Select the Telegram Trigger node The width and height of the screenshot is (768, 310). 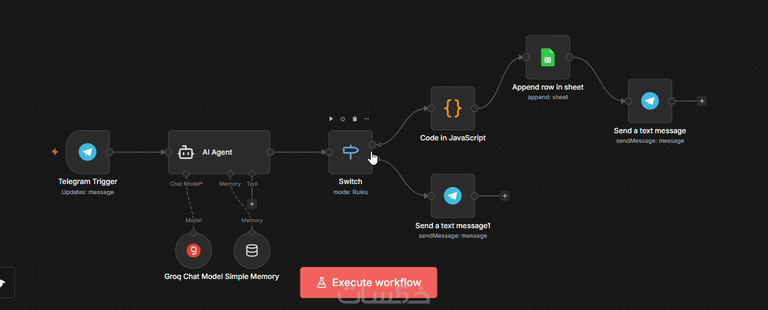click(x=87, y=152)
